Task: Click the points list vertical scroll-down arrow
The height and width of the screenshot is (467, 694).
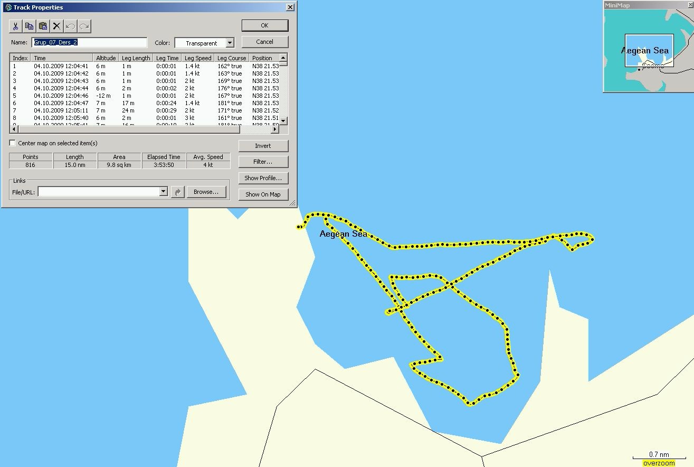Action: 283,121
